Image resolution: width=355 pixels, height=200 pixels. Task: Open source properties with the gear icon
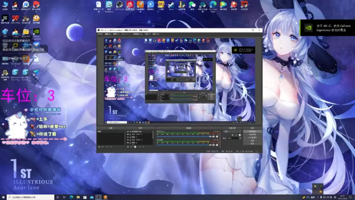(x=135, y=147)
